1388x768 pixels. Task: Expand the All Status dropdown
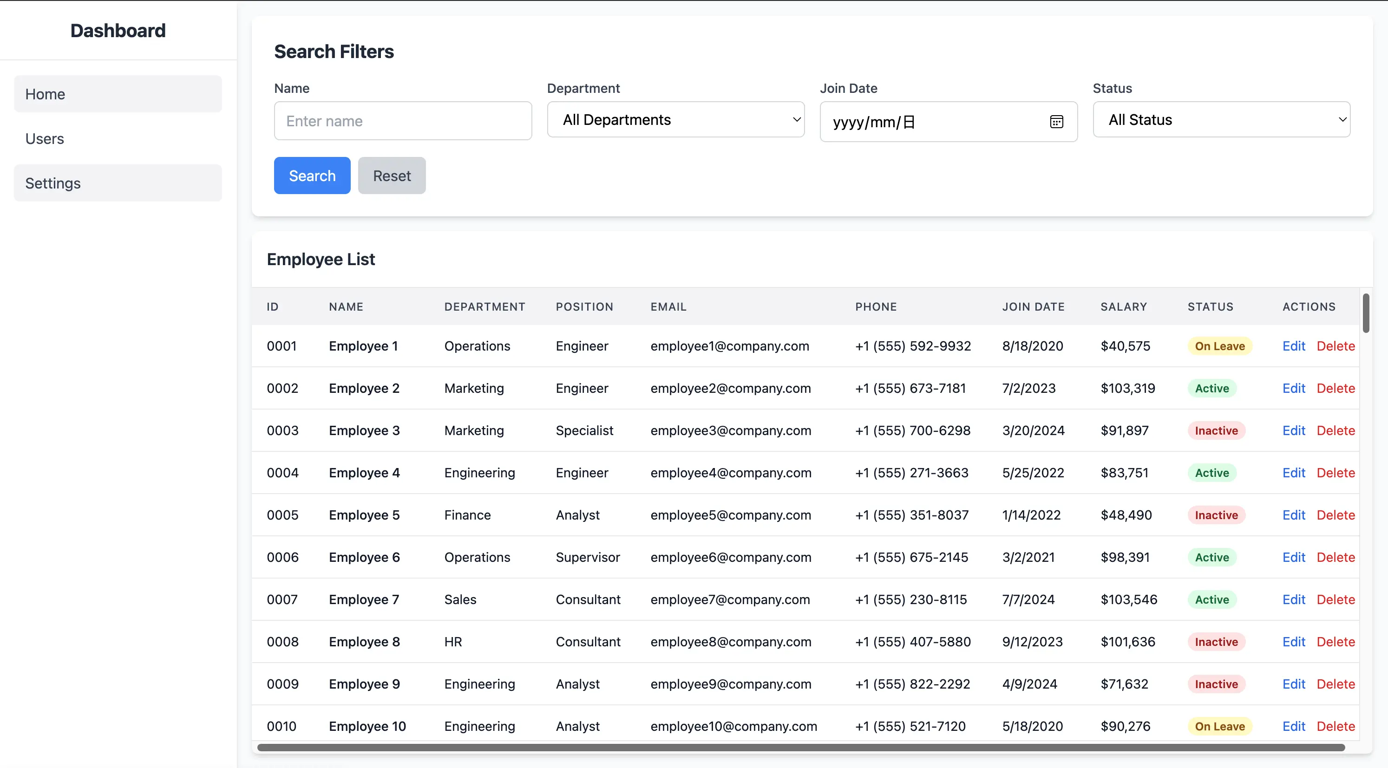1222,119
